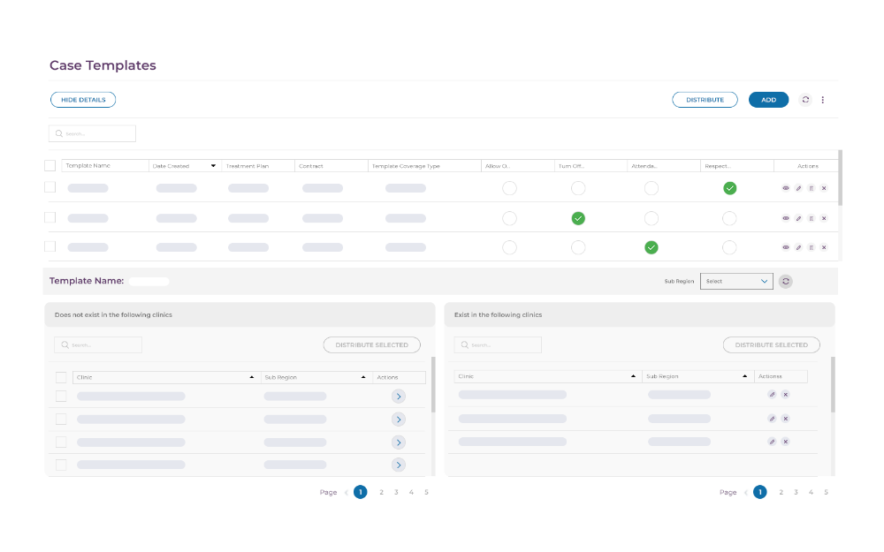Edit the first clinic in 'Exist in' list
This screenshot has width=884, height=552.
point(772,394)
